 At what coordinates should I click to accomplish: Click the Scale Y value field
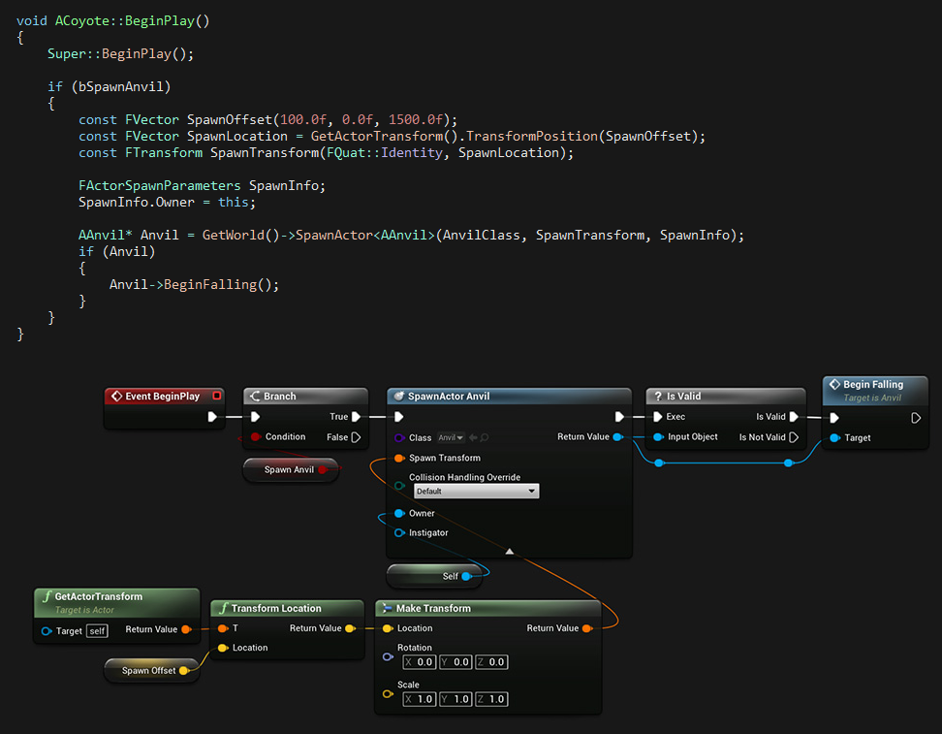[x=455, y=699]
